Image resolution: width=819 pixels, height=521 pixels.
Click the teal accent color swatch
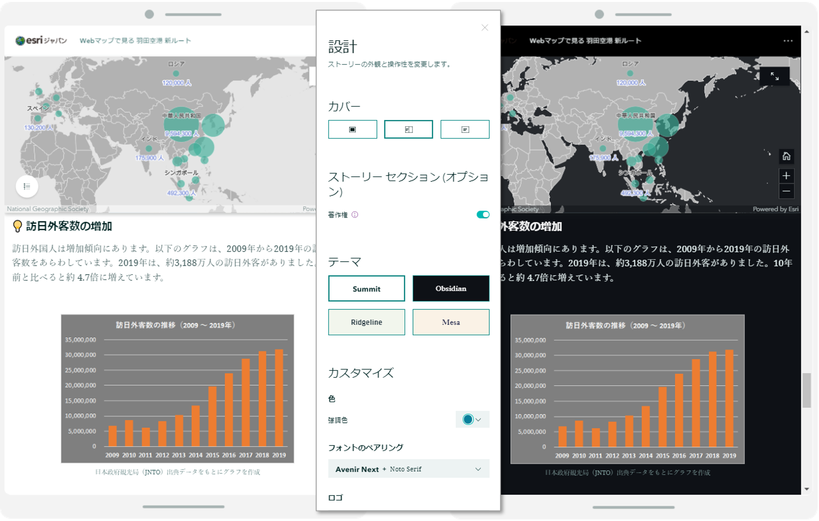[x=468, y=420]
